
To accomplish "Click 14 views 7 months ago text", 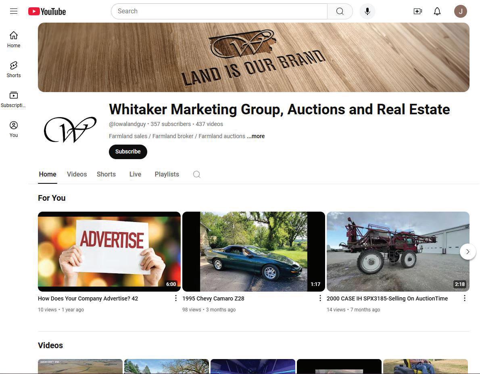I will click(x=353, y=310).
